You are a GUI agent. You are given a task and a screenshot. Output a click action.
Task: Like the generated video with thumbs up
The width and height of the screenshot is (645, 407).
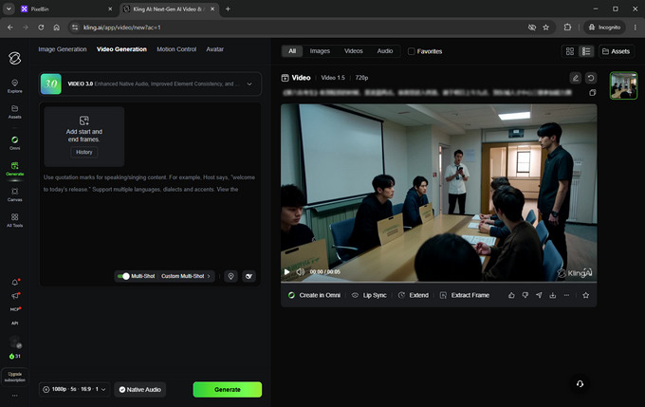click(511, 295)
